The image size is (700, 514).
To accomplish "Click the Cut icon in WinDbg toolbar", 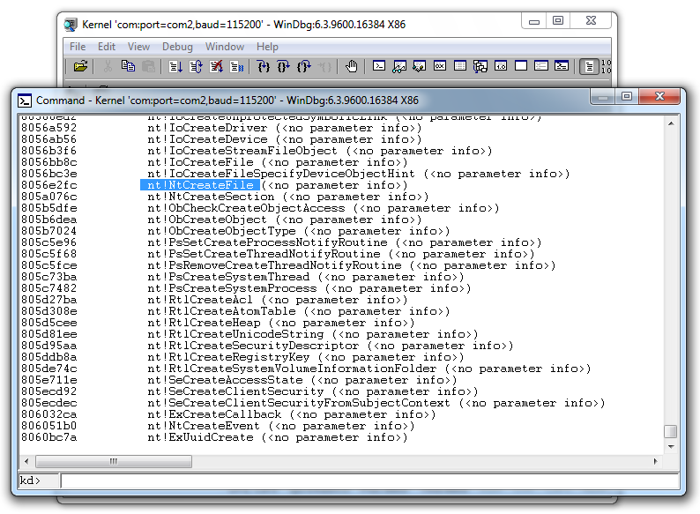I will [x=108, y=66].
